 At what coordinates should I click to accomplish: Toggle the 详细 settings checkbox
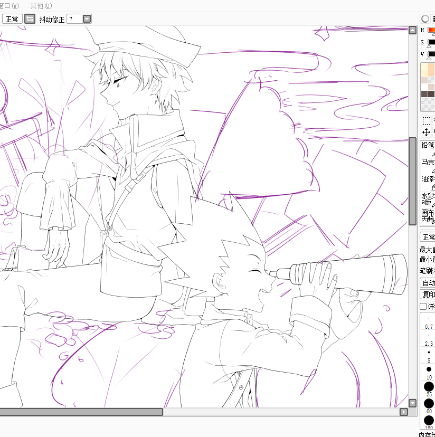pyautogui.click(x=423, y=306)
